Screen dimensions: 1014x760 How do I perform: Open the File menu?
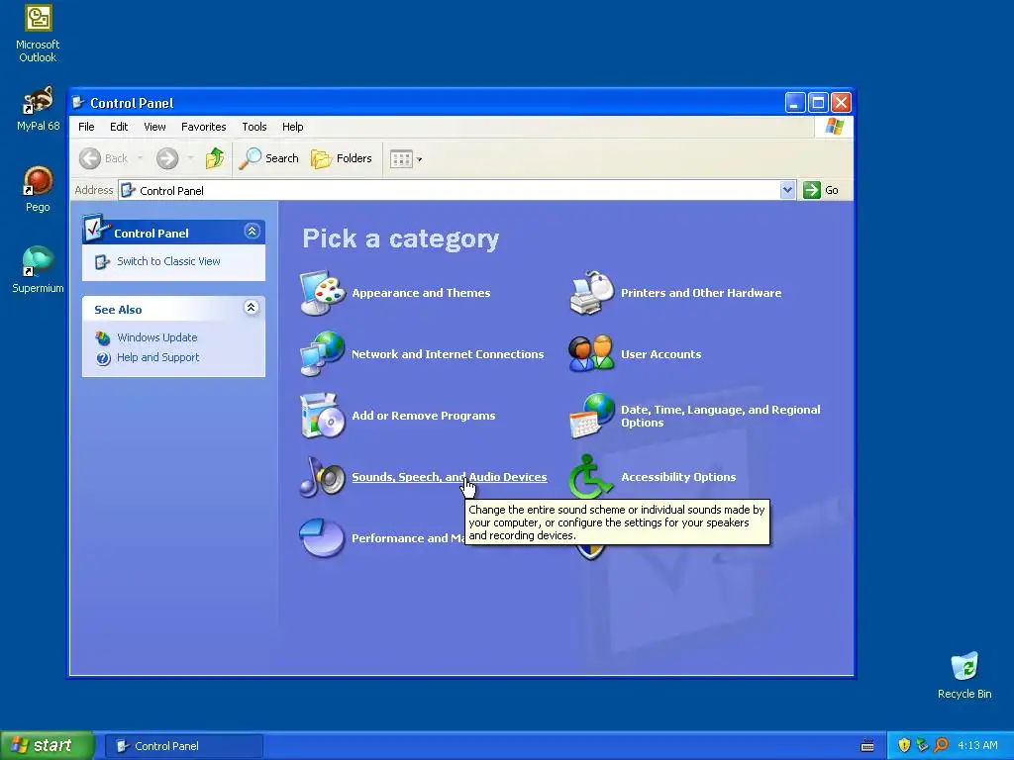(86, 127)
